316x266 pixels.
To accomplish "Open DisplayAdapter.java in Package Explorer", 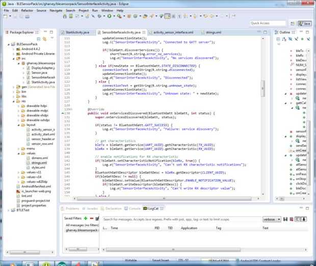I will pos(43,68).
